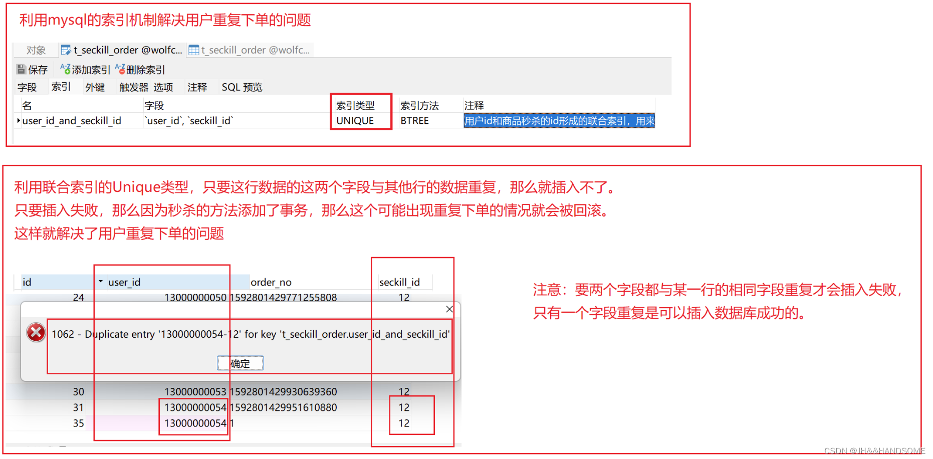Screen dimensions: 933x459
Task: Close the 1062 error dialog with X
Action: coord(449,309)
